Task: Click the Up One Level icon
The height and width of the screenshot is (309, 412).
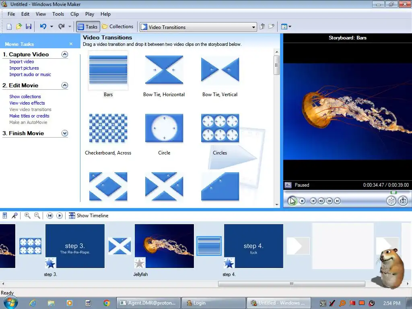Action: click(262, 27)
